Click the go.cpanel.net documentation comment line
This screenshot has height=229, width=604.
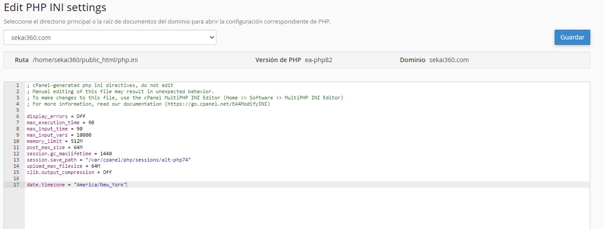pyautogui.click(x=148, y=104)
